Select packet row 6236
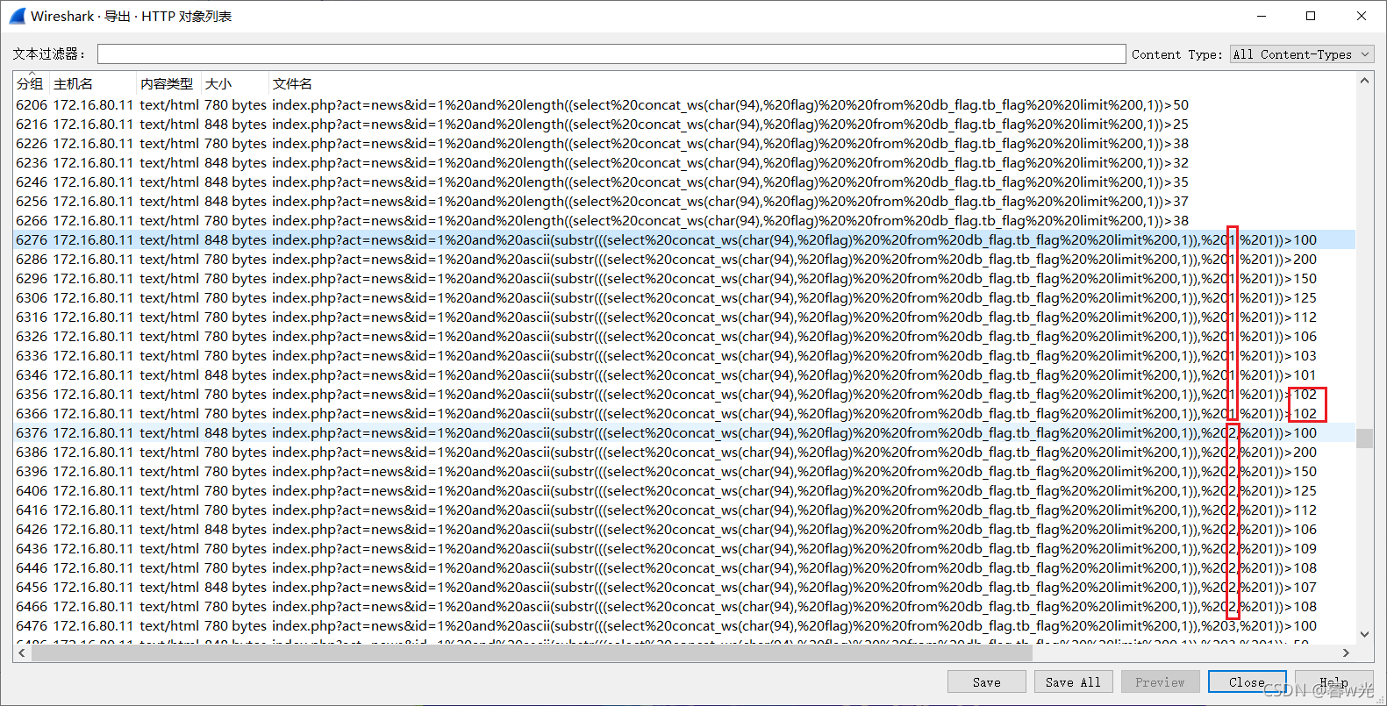1387x706 pixels. 684,162
